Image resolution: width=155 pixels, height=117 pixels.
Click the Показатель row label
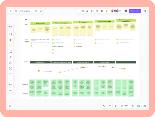pyautogui.click(x=25, y=93)
